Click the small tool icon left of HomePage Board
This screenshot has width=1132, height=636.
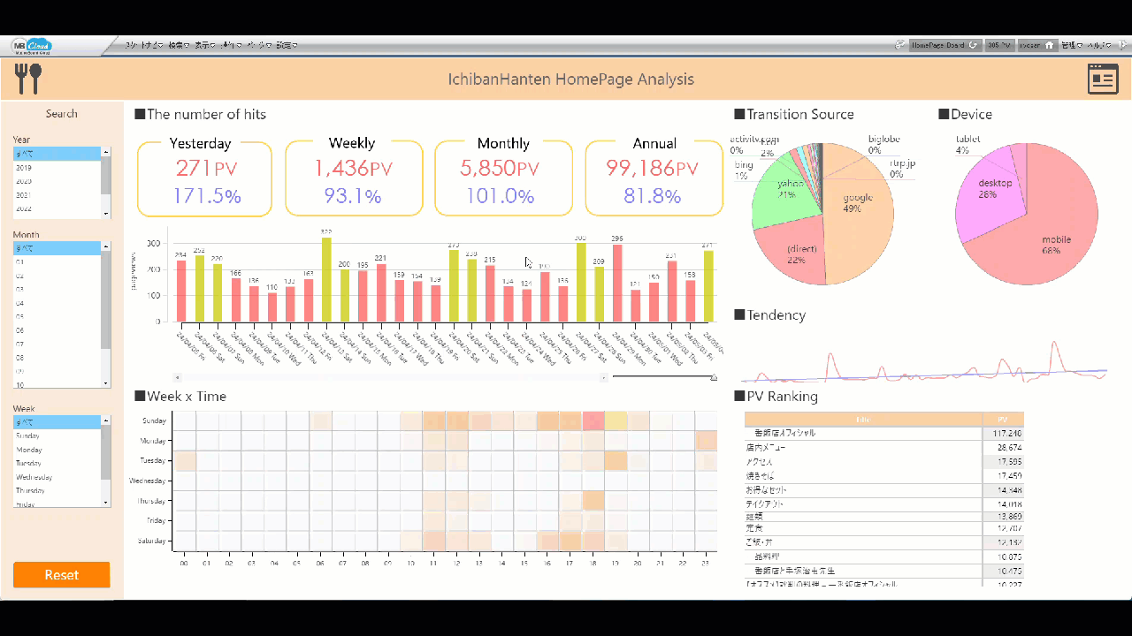pos(900,44)
